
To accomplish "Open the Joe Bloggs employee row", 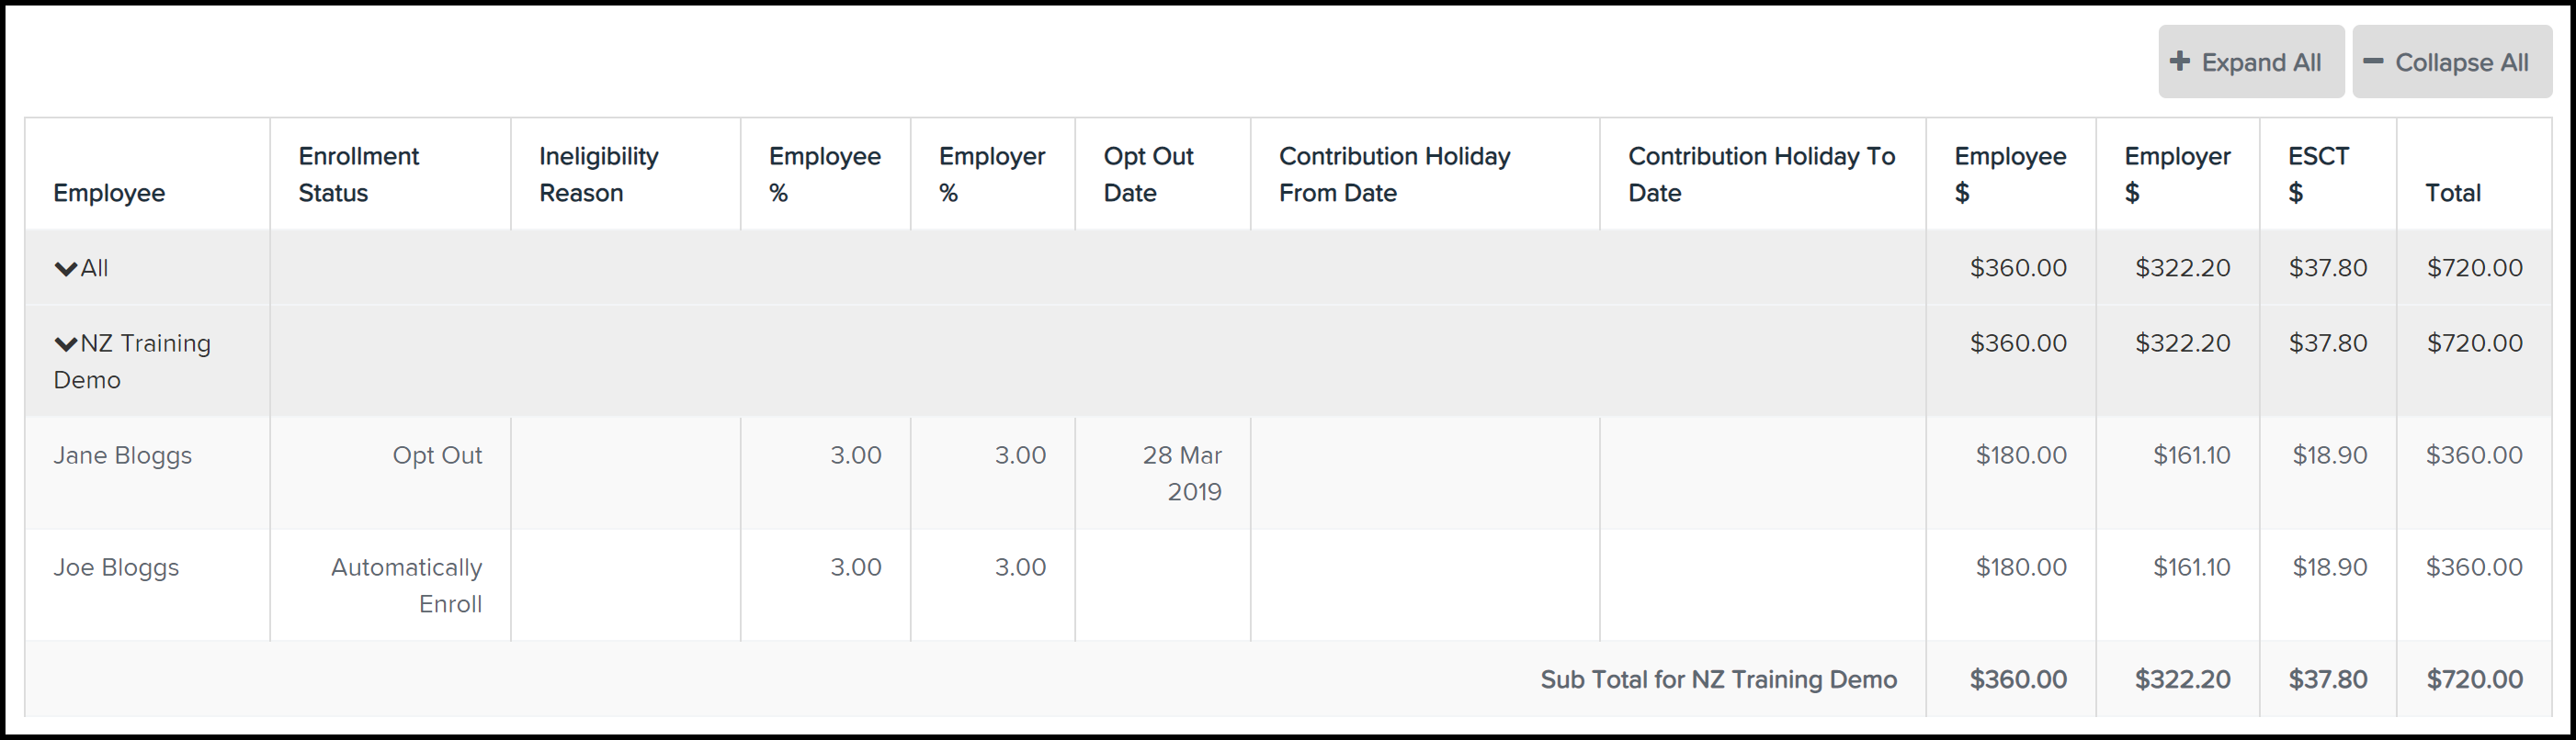I will click(x=1288, y=584).
